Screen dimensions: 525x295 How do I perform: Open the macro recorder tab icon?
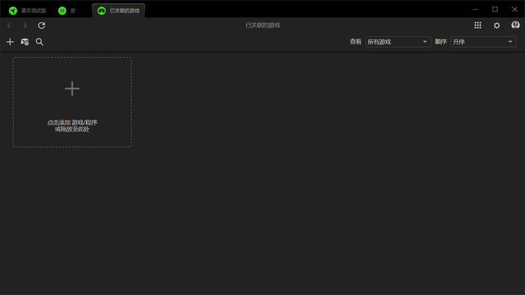click(62, 10)
